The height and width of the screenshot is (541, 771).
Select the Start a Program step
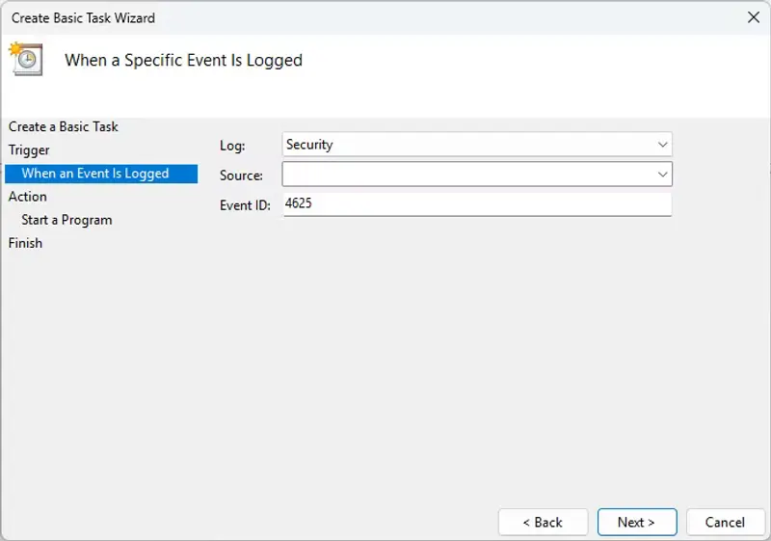[x=66, y=220]
